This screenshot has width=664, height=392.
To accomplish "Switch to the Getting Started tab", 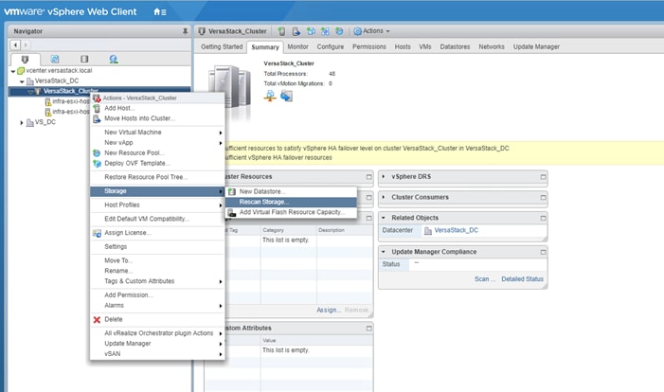I will point(222,47).
